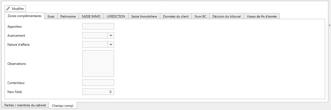Viewport: 331px width, 110px height.
Task: Select the Num BC tab
Action: tap(200, 16)
